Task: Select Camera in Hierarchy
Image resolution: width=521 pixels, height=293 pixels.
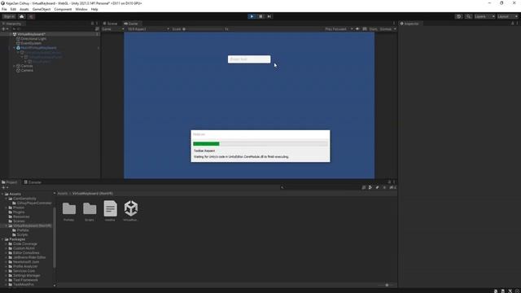Action: point(27,71)
